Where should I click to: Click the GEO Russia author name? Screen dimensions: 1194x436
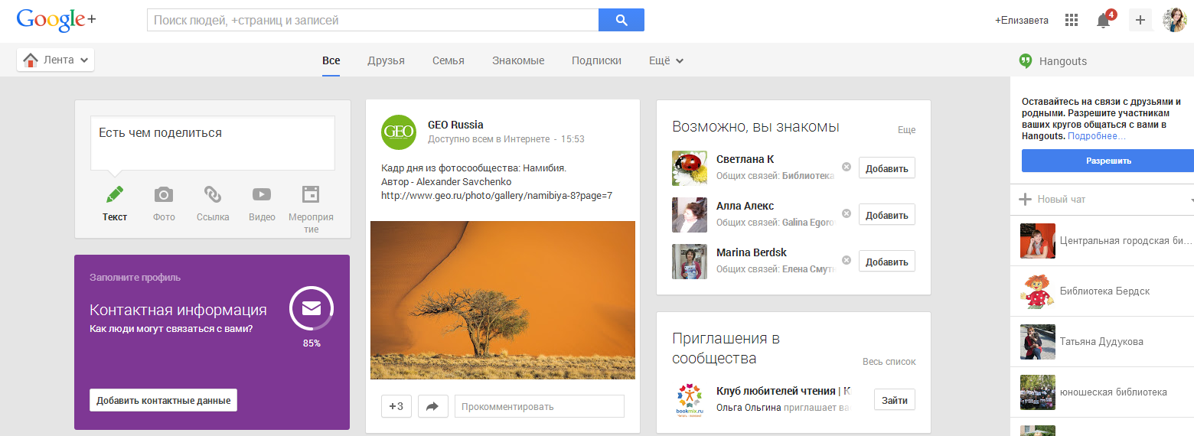coord(455,125)
